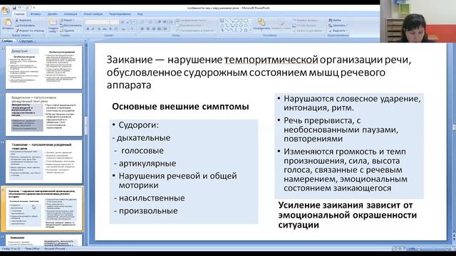Toggle underline formatting
The height and width of the screenshot is (256, 456).
99,29
